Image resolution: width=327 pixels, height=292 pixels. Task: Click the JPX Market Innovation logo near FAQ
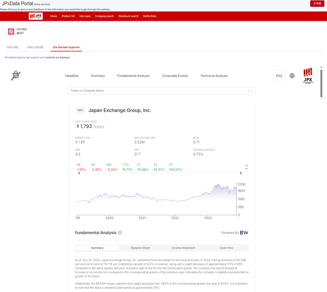(308, 75)
